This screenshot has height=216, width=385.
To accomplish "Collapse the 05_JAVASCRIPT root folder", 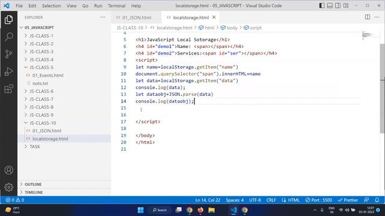I will click(64, 28).
